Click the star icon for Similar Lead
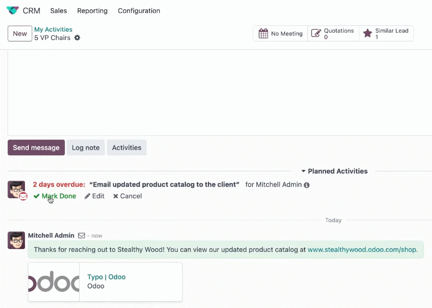 point(368,33)
